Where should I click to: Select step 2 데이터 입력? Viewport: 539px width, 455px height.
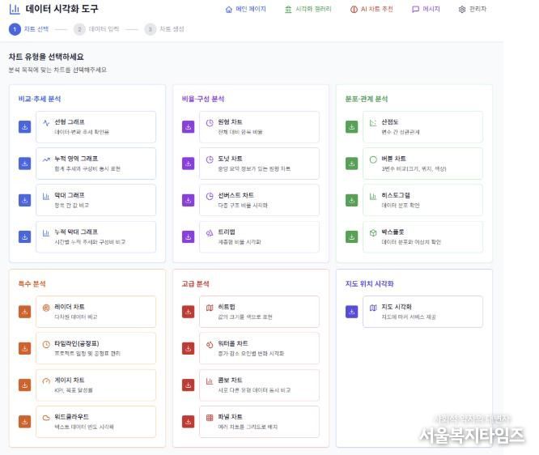pos(96,29)
